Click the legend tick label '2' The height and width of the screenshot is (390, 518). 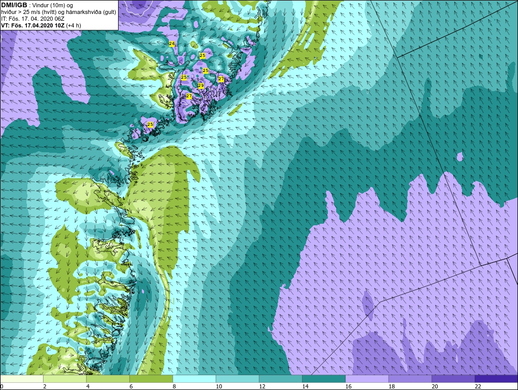pyautogui.click(x=45, y=386)
